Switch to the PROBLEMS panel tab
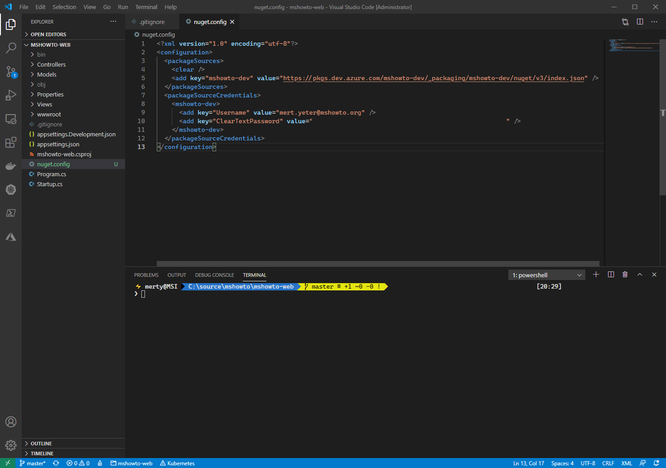Image resolution: width=666 pixels, height=468 pixels. pyautogui.click(x=146, y=275)
